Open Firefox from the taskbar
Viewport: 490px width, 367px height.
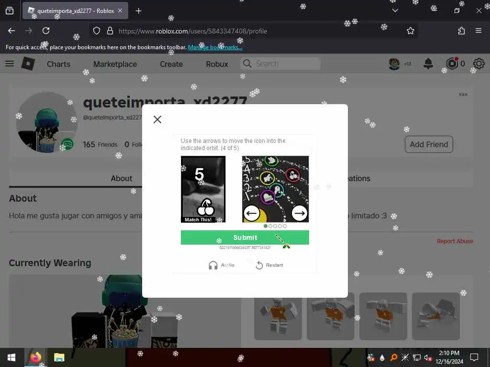(x=35, y=357)
